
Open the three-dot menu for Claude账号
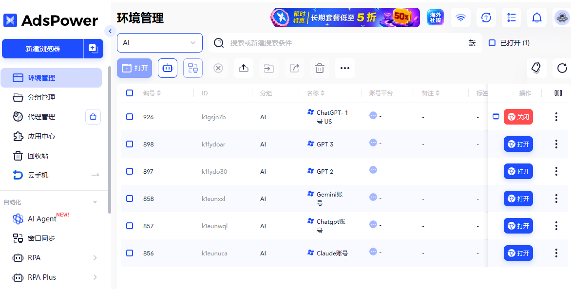point(556,253)
